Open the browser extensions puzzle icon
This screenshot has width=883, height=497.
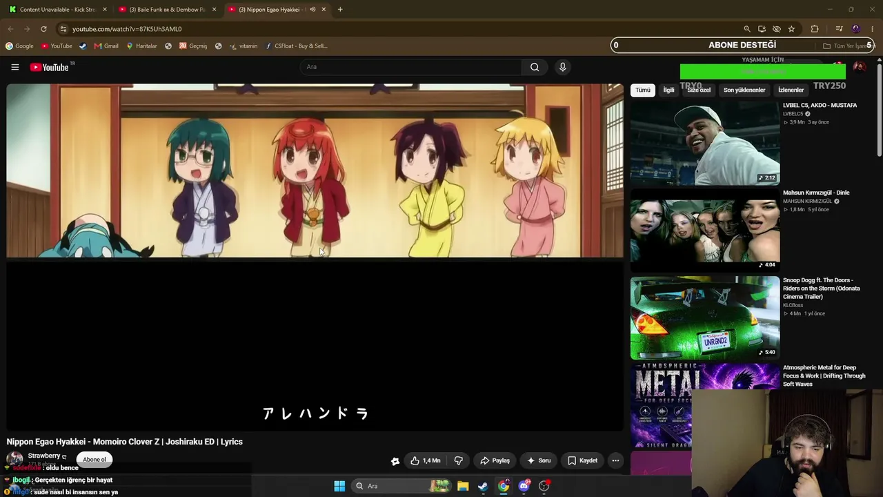coord(815,29)
